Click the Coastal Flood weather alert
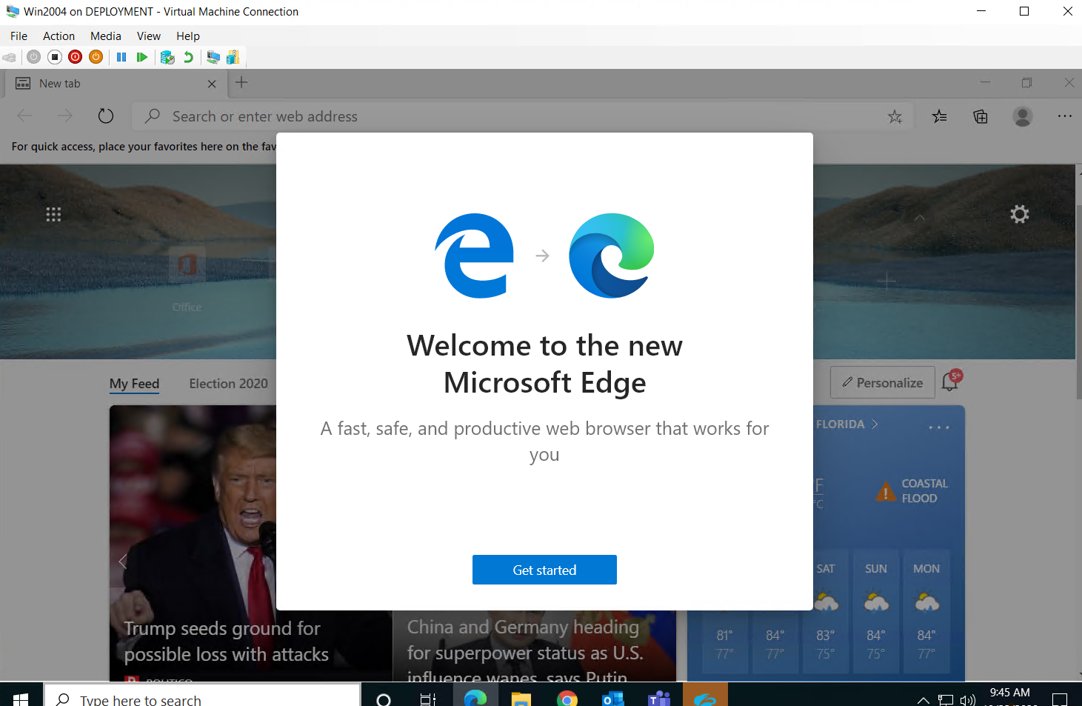The width and height of the screenshot is (1082, 706). [x=911, y=490]
